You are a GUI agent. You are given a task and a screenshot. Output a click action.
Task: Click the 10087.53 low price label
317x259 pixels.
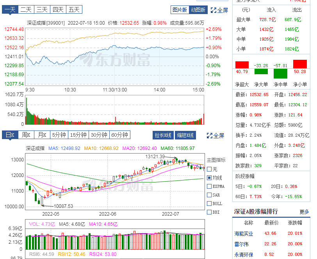63,206
